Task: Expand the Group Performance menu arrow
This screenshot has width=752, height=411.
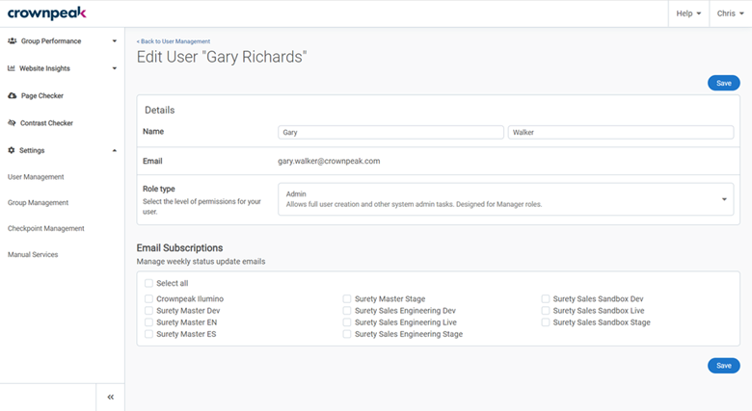Action: click(x=114, y=41)
